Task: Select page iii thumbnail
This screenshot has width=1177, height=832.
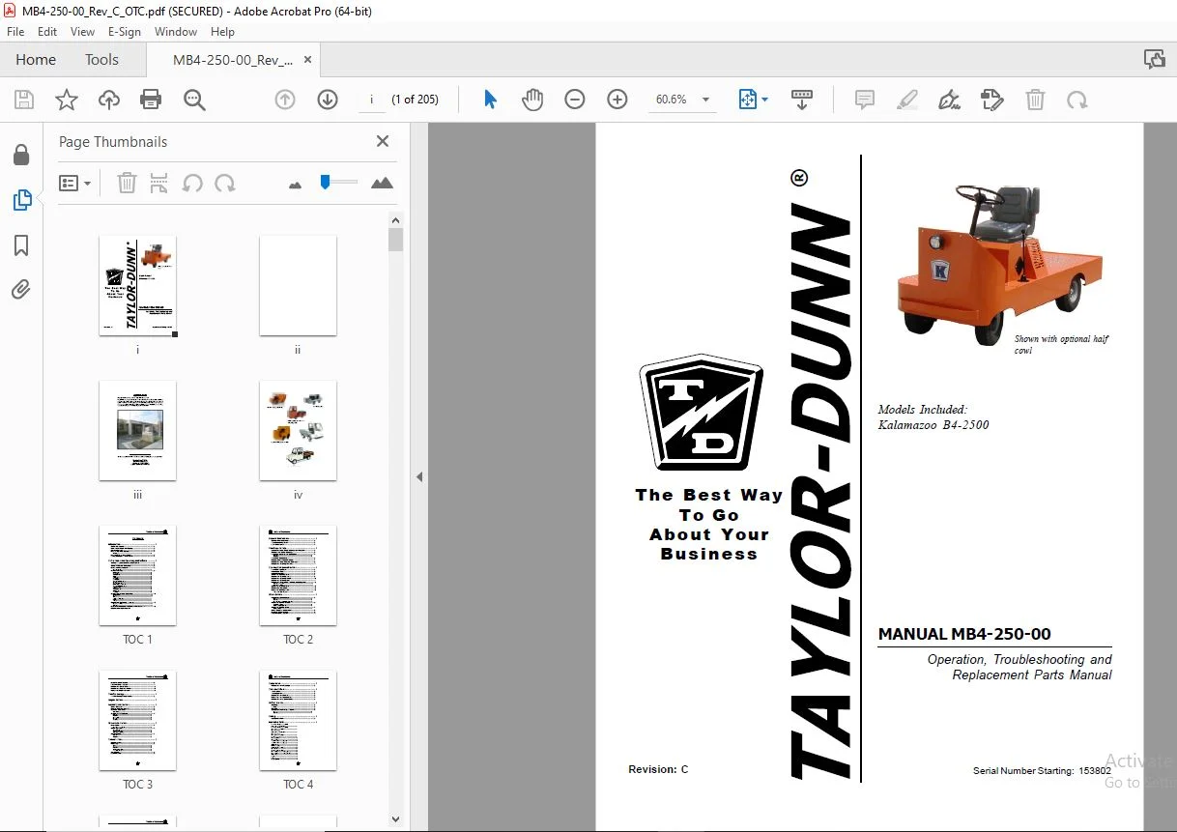Action: tap(137, 431)
